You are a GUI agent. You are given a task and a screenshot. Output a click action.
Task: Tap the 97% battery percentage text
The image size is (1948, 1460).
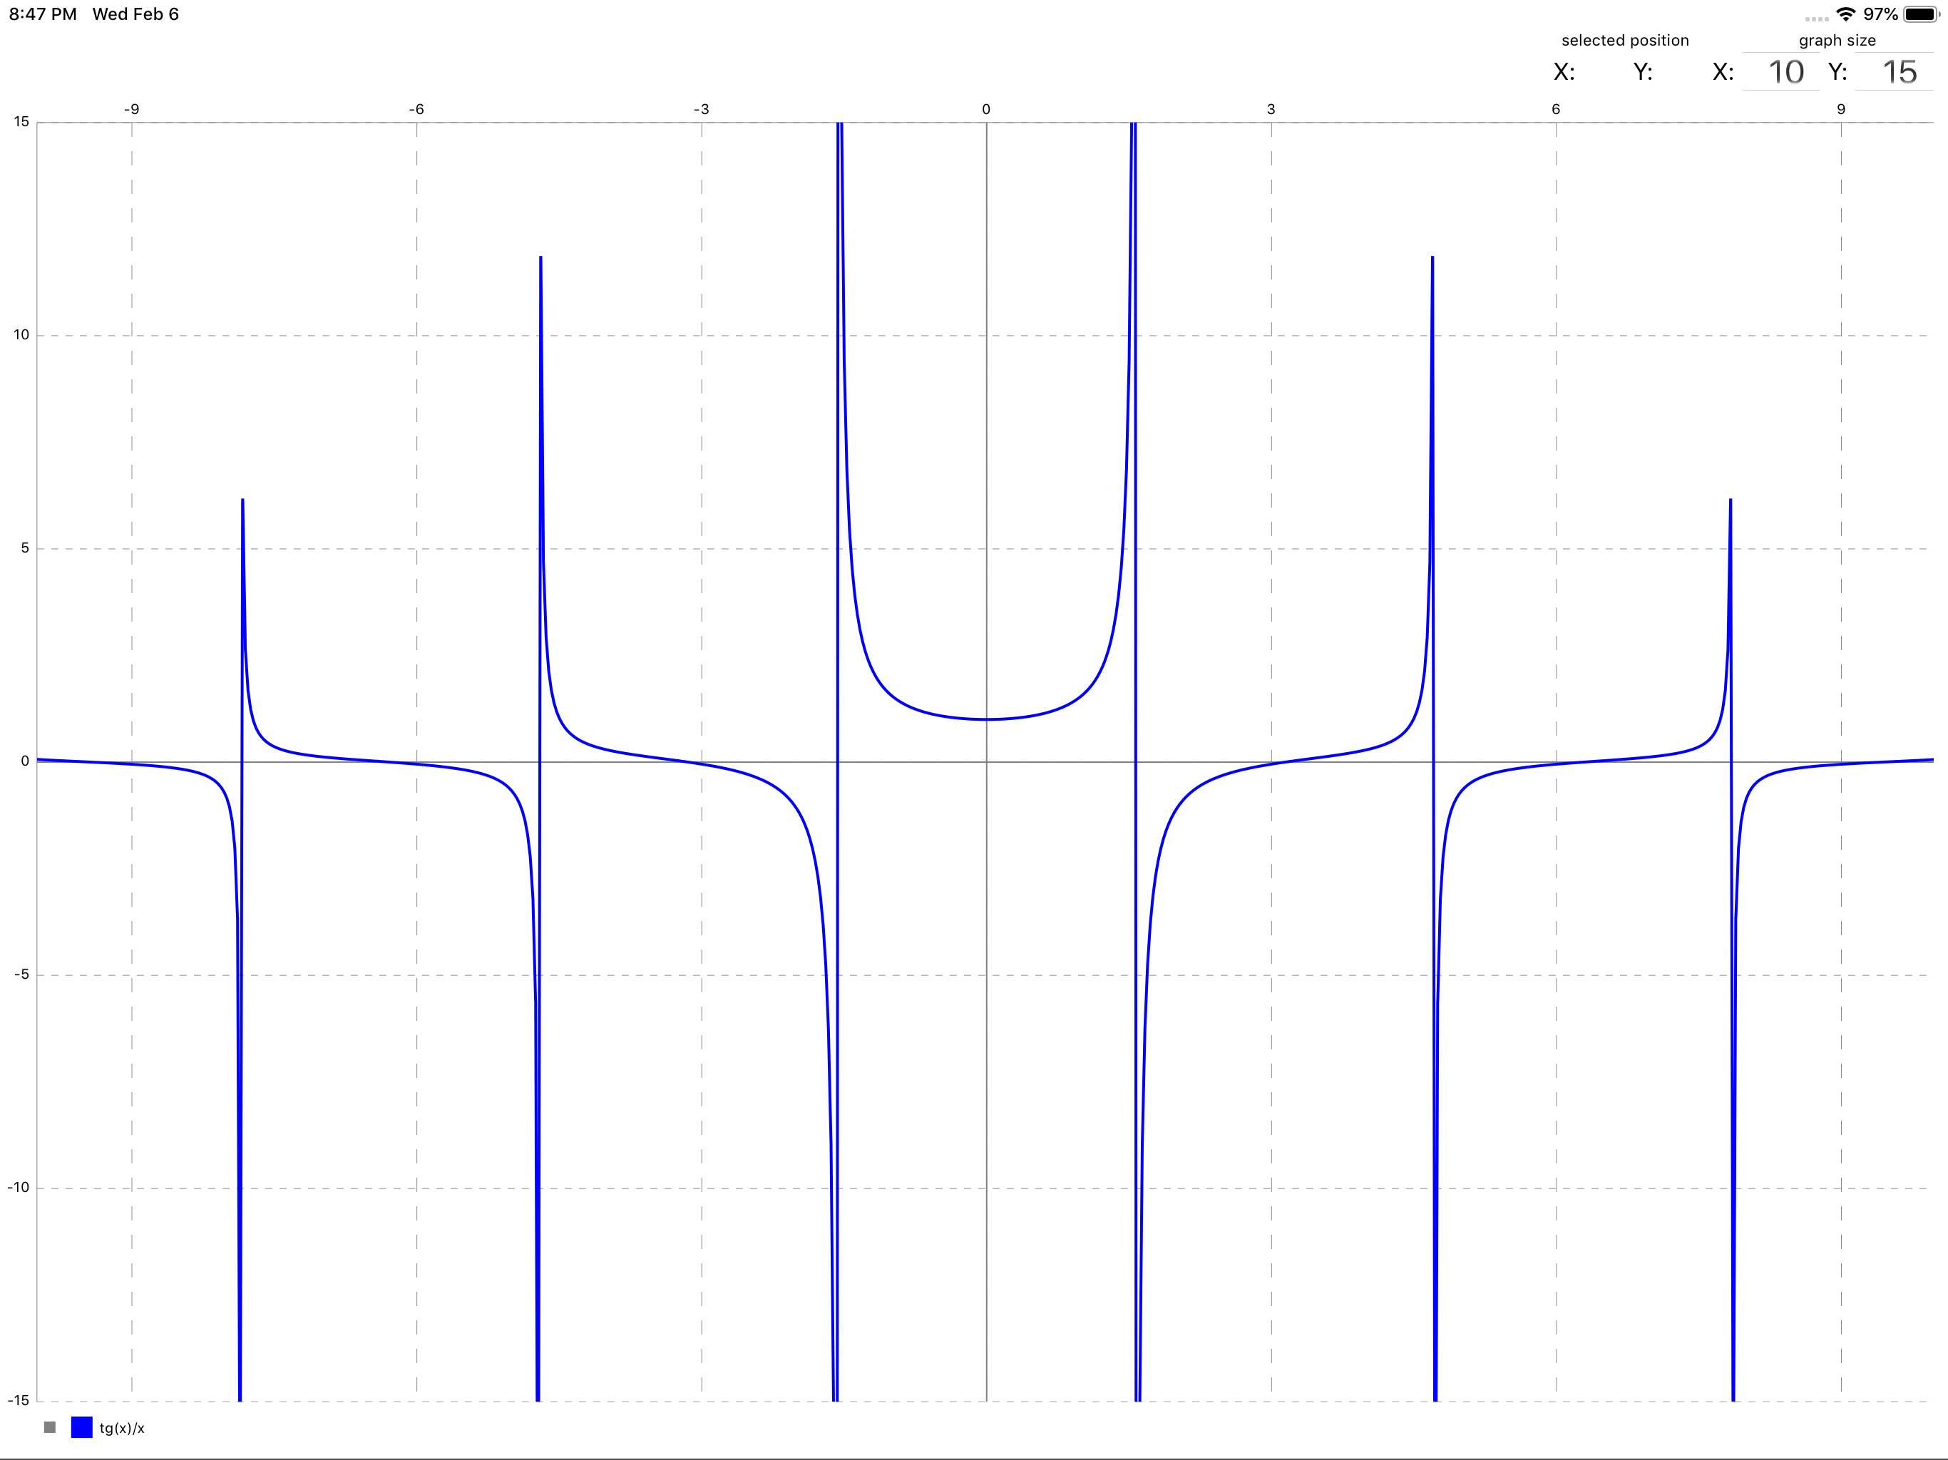click(1880, 14)
